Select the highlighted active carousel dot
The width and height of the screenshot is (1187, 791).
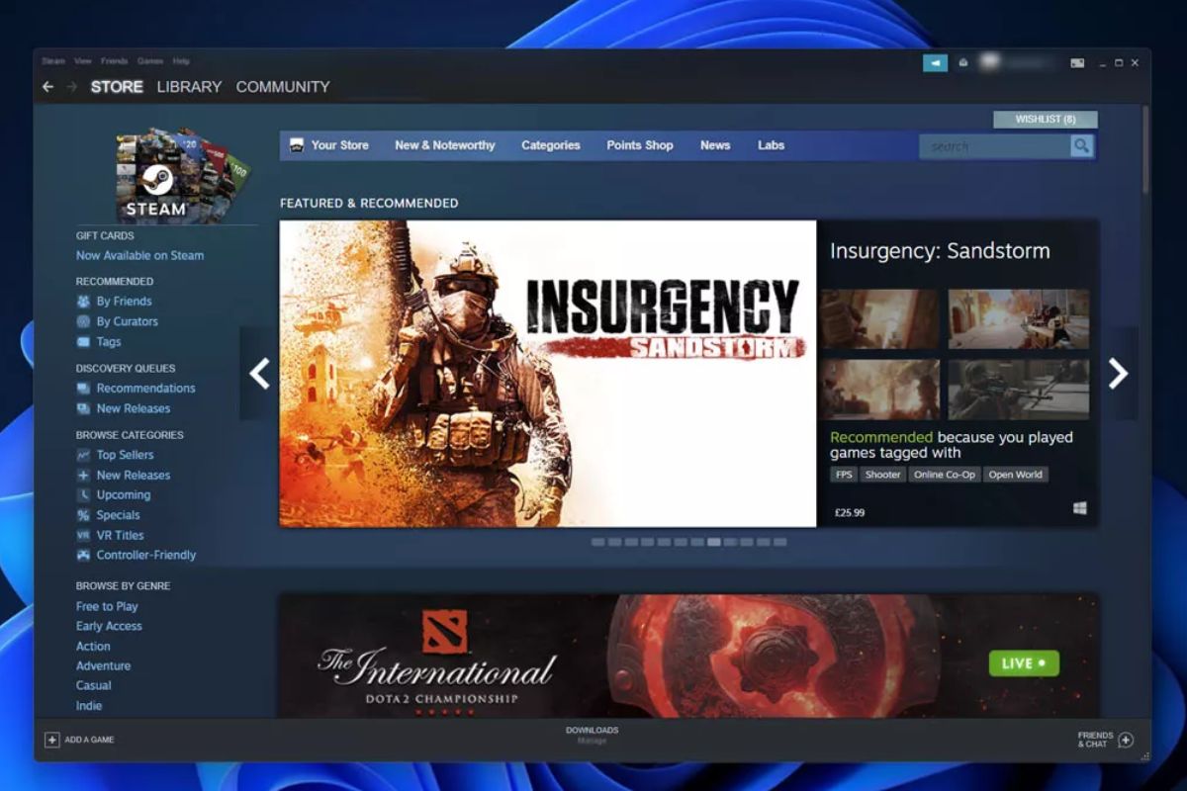[714, 542]
